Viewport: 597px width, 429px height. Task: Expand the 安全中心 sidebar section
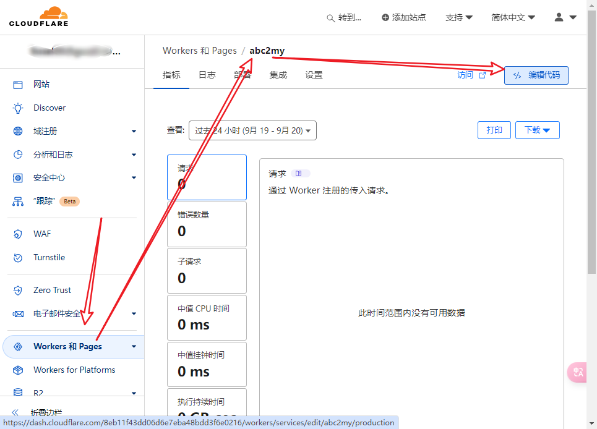point(134,178)
